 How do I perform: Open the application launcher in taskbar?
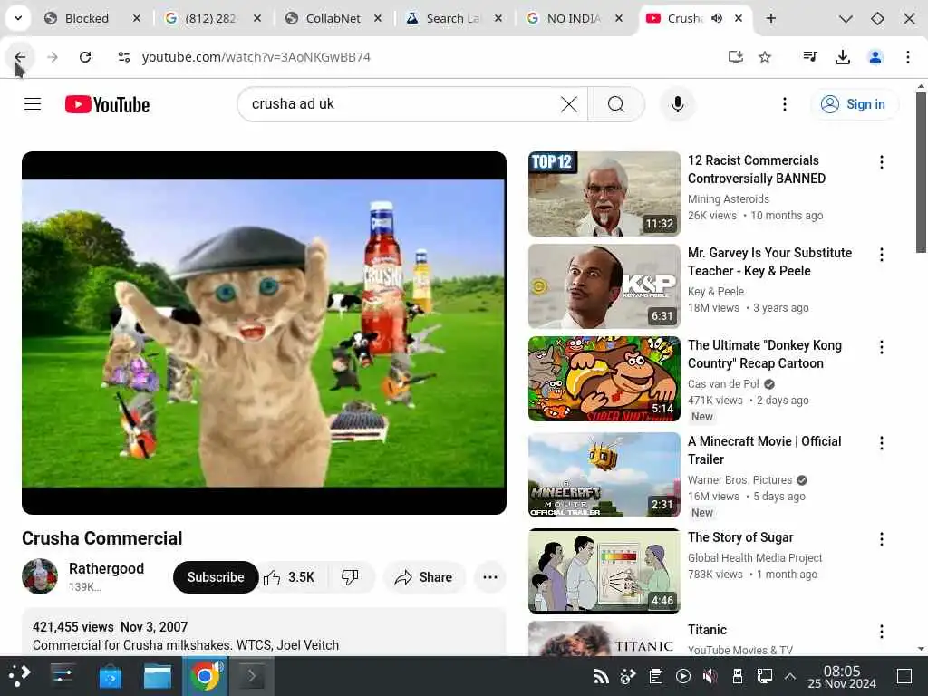(19, 676)
